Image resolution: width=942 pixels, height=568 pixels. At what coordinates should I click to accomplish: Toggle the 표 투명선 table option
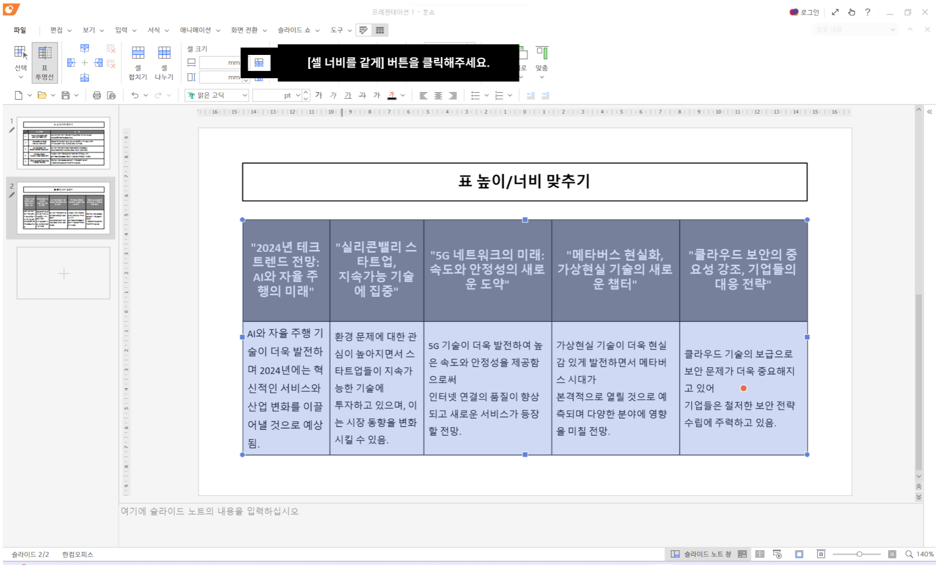44,62
